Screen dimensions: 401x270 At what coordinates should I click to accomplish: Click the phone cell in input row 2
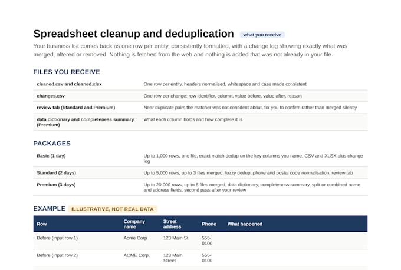207,258
